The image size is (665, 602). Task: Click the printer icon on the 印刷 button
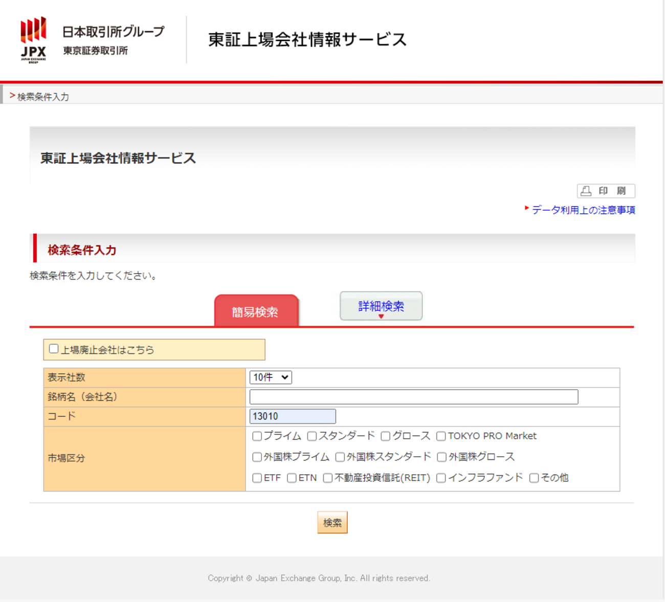[587, 191]
